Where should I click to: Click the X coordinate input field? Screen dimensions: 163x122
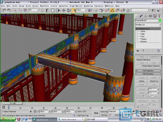pyautogui.click(x=44, y=111)
